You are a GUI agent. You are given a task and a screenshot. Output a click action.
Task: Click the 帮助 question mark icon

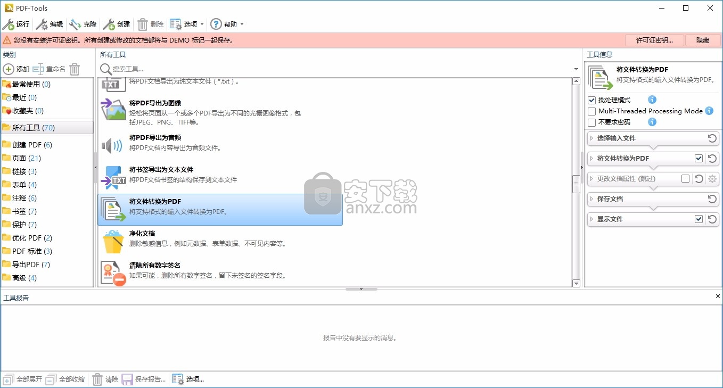(x=216, y=24)
